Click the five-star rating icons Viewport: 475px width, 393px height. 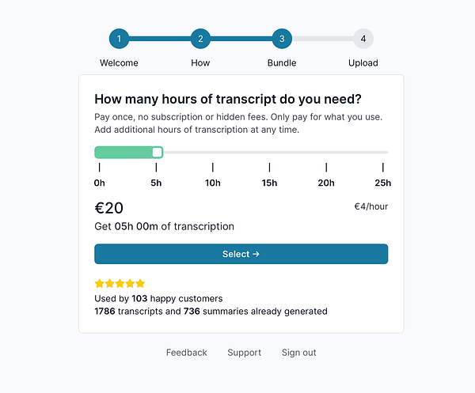(x=120, y=283)
